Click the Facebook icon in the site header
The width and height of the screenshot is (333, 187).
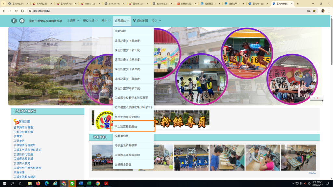click(x=22, y=21)
